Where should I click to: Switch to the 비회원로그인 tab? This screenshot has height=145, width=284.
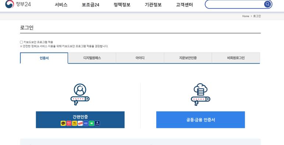(x=236, y=58)
